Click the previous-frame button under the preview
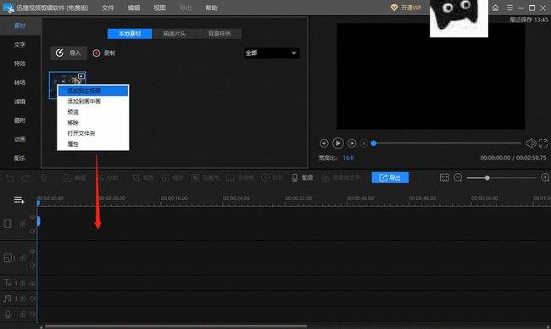This screenshot has height=329, width=551. coord(324,143)
